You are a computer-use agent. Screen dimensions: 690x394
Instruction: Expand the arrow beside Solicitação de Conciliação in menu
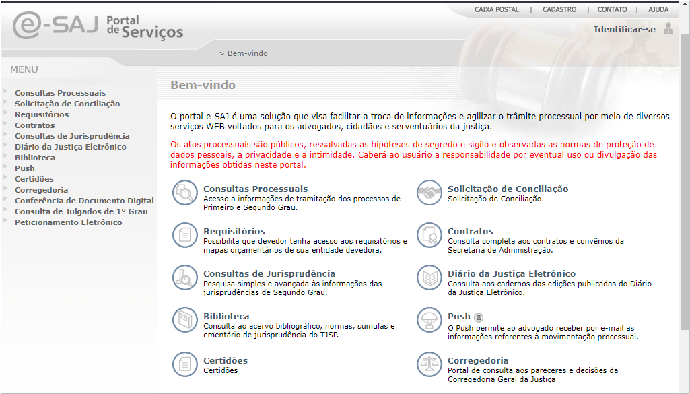(5, 102)
